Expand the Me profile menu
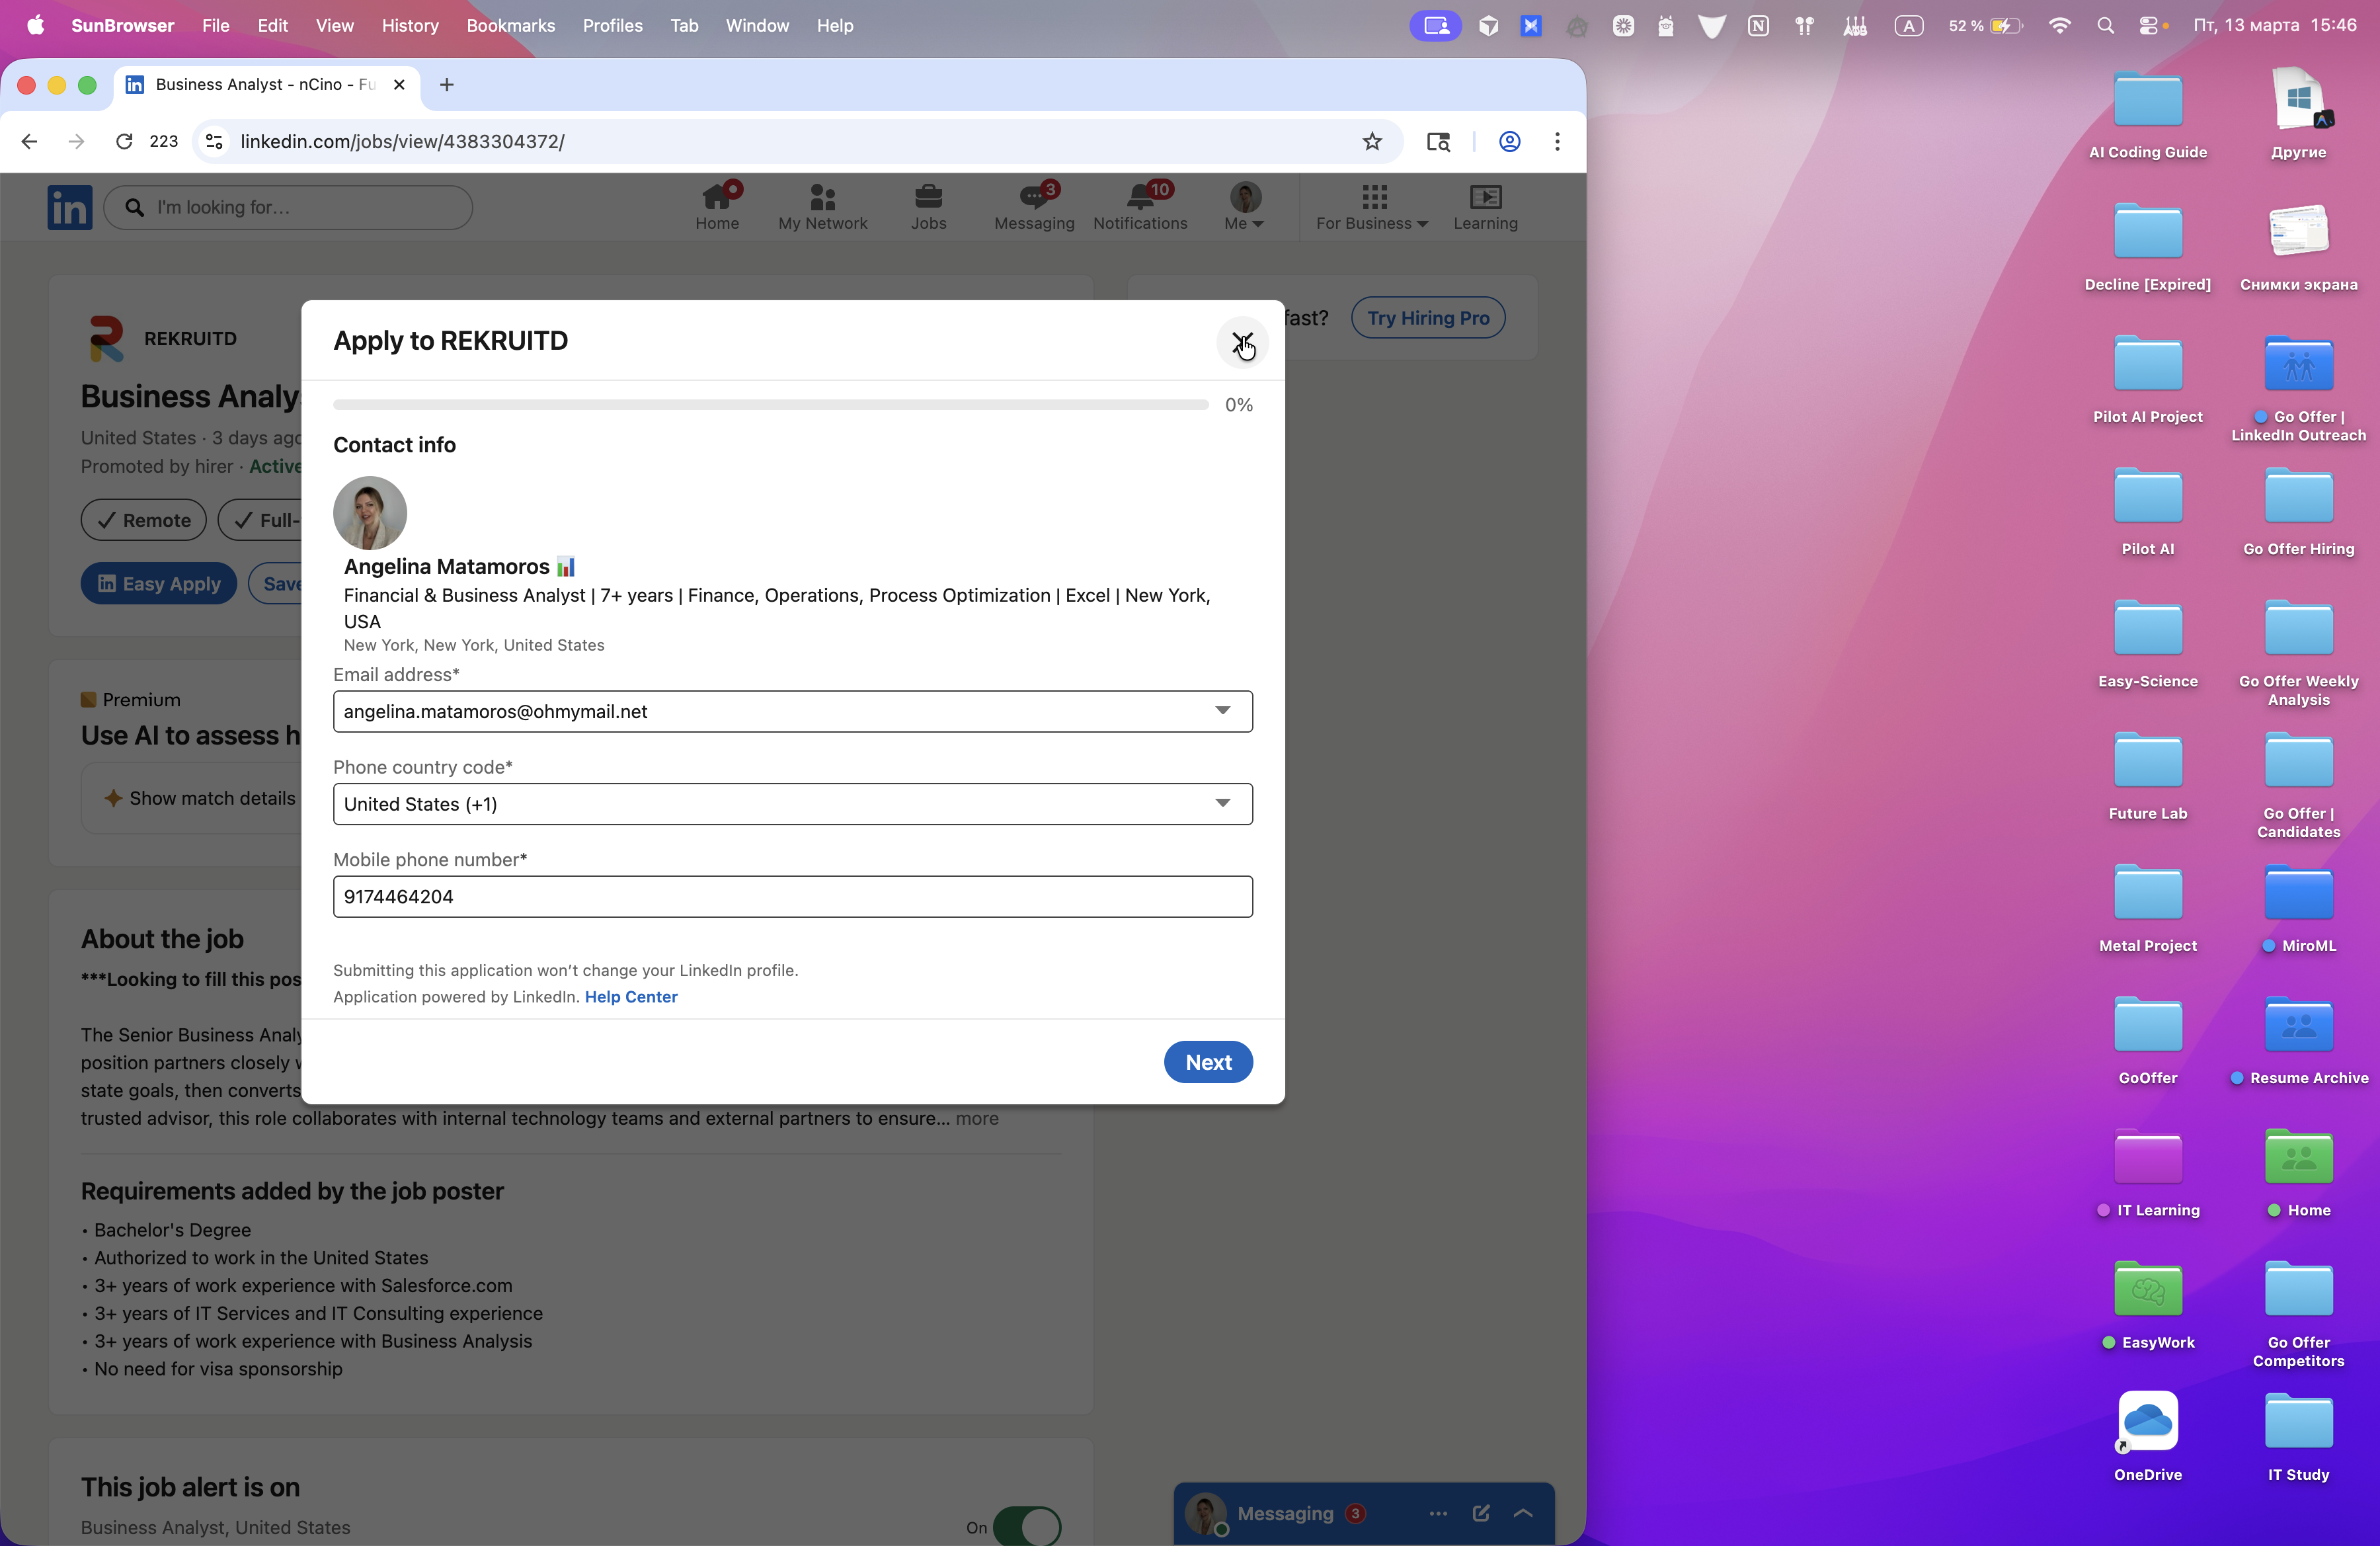The height and width of the screenshot is (1546, 2380). click(1243, 207)
